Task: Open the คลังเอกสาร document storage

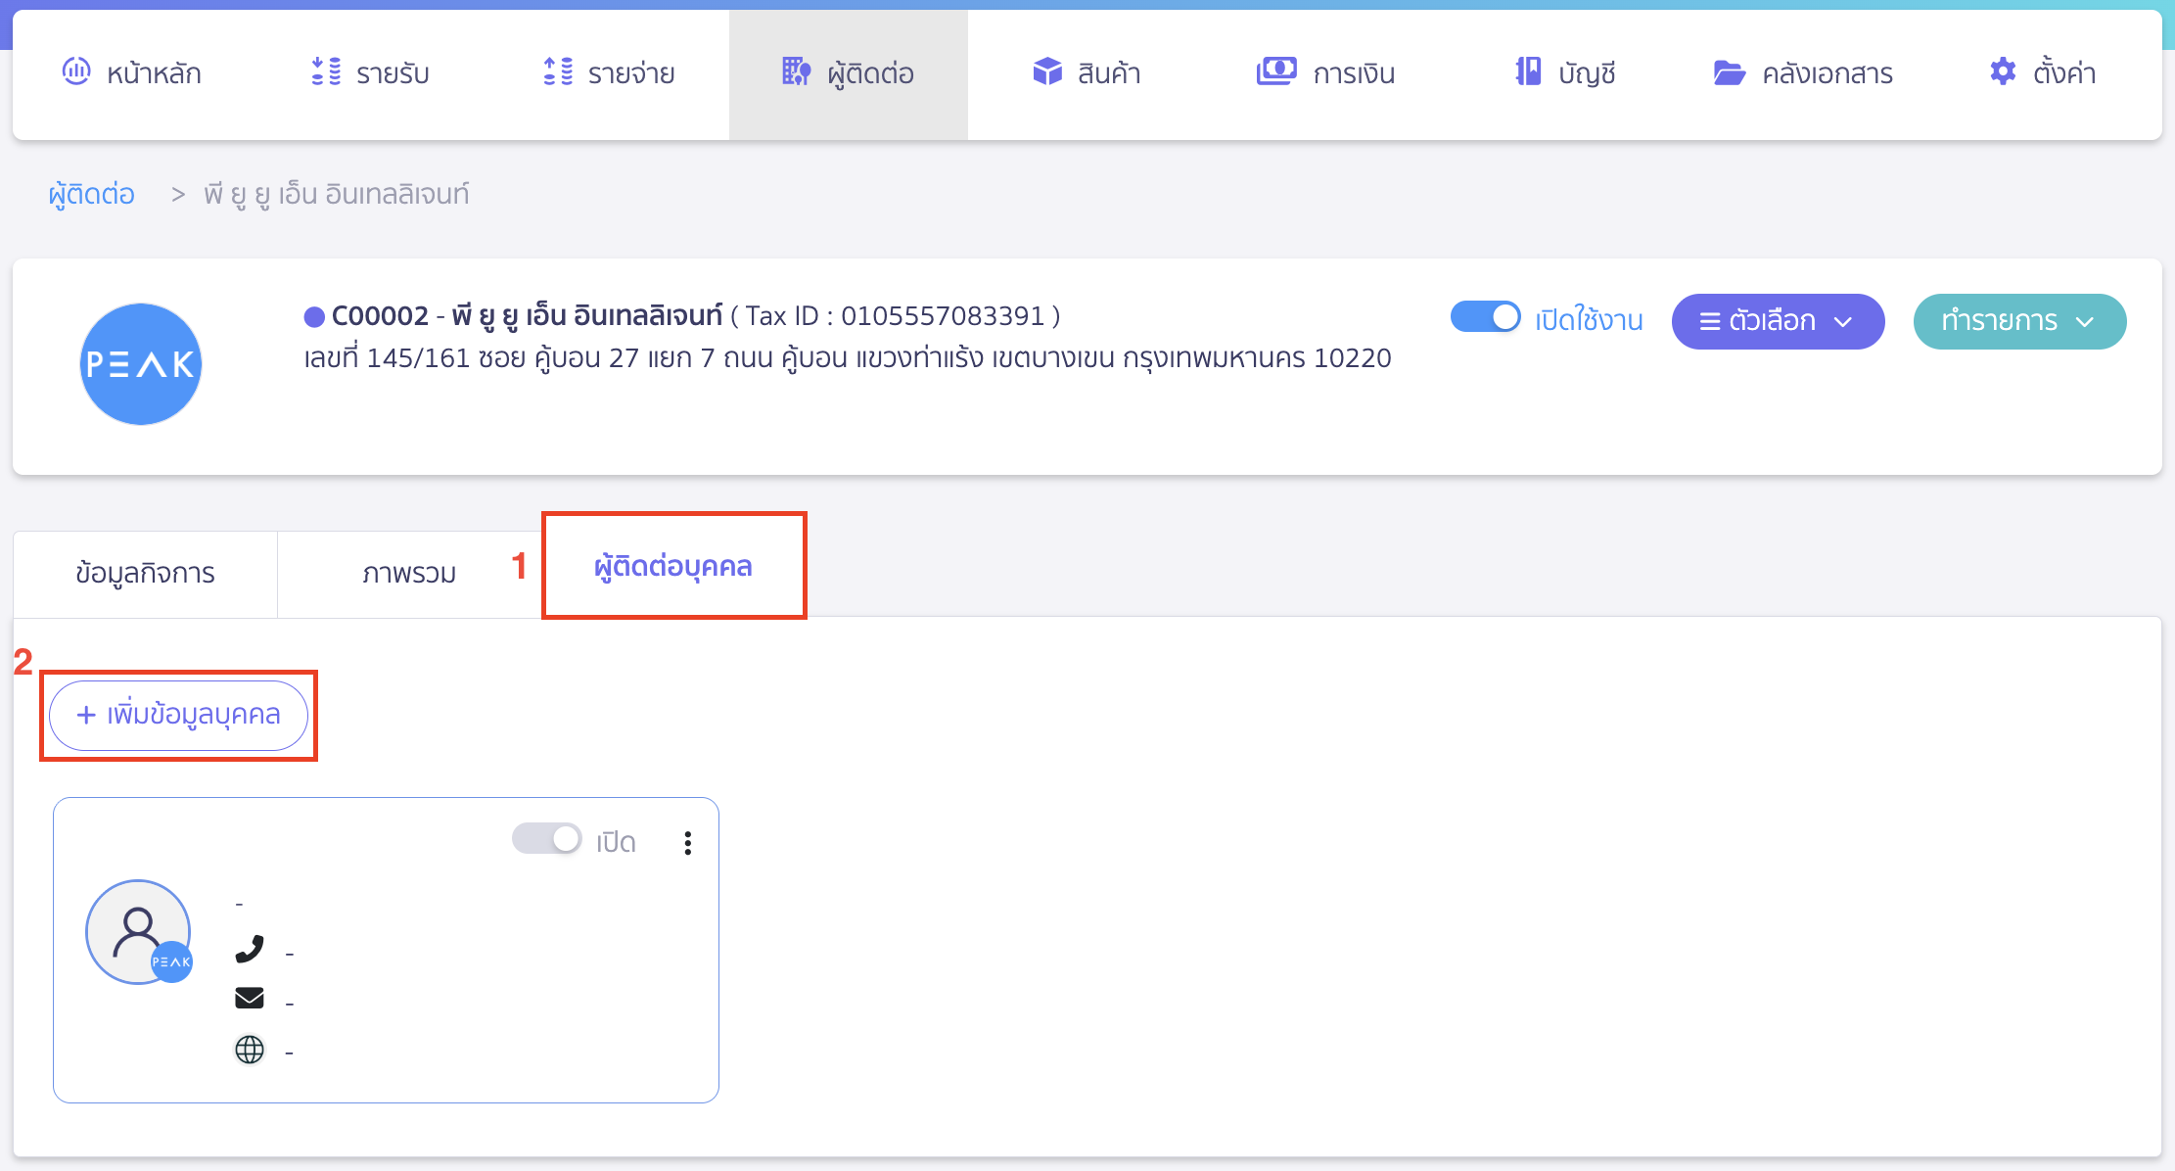Action: click(x=1804, y=72)
